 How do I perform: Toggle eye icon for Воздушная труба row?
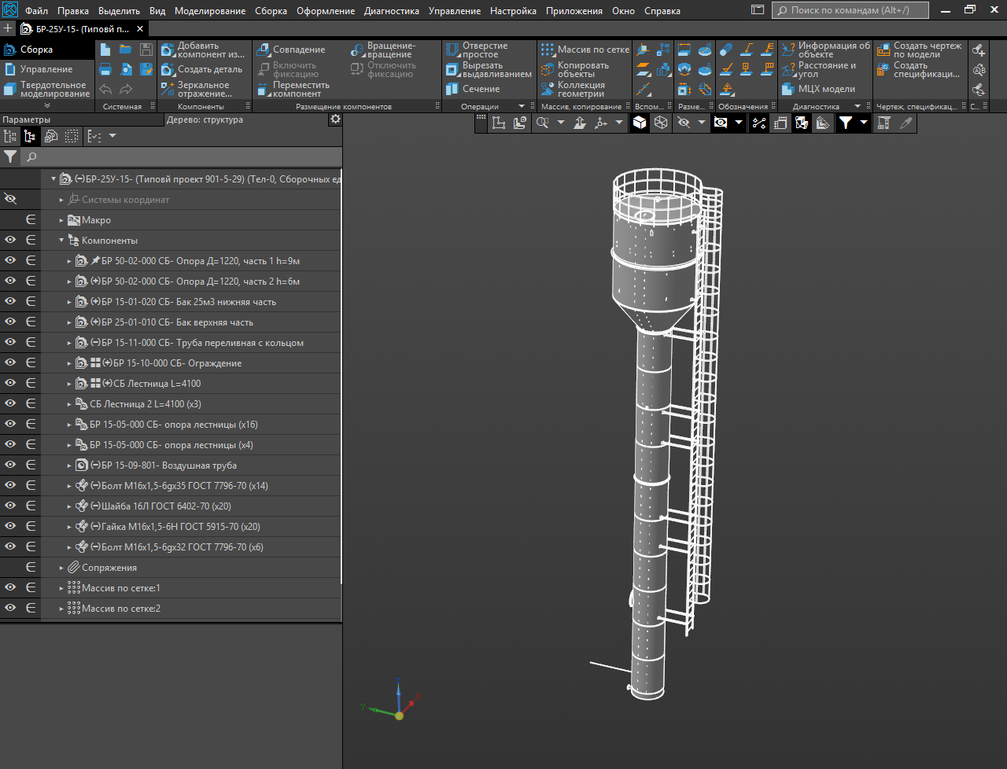click(10, 465)
